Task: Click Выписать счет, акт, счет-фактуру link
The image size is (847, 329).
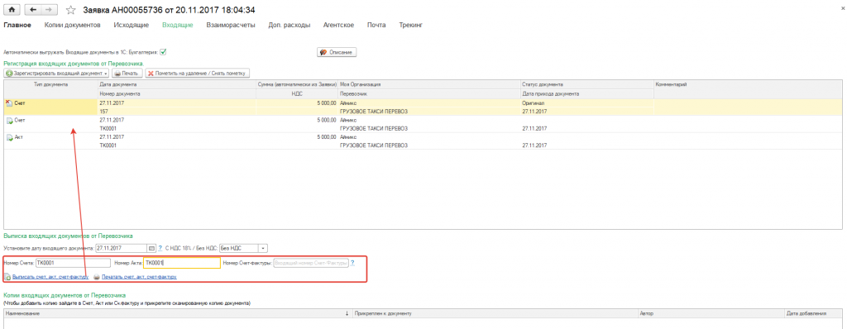Action: pos(50,277)
